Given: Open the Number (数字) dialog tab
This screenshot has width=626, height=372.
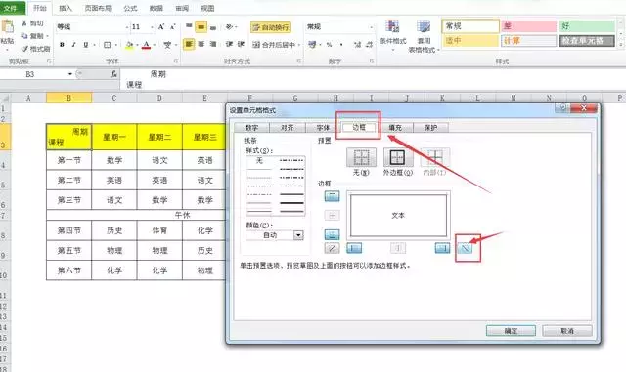Looking at the screenshot, I should [251, 128].
